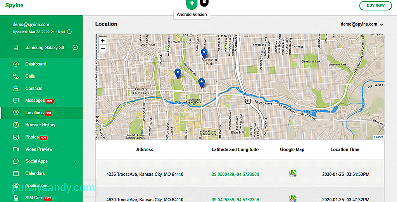Open the Messages section
Screen dimensions: 397x202
point(35,100)
